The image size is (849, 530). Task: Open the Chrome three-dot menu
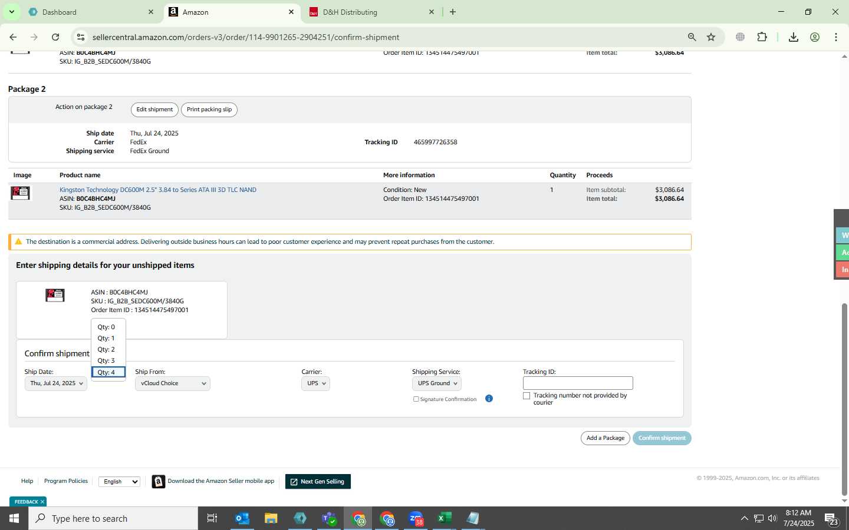(x=836, y=37)
